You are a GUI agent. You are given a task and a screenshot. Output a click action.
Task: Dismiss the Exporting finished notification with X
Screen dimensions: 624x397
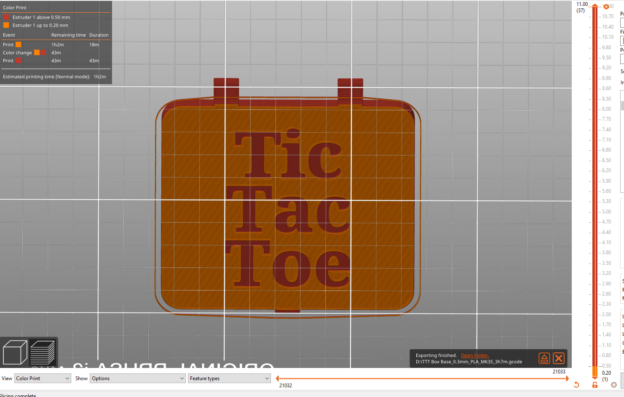[559, 358]
